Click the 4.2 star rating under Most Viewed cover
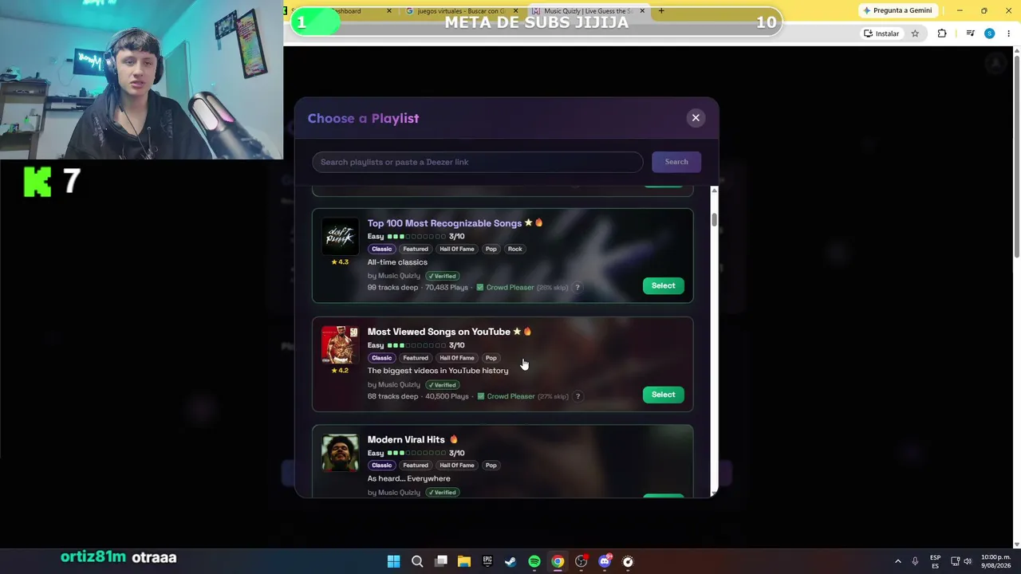The image size is (1021, 574). coord(340,371)
